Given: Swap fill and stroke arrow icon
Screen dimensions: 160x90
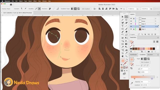Looking at the screenshot, I should click(x=127, y=59).
